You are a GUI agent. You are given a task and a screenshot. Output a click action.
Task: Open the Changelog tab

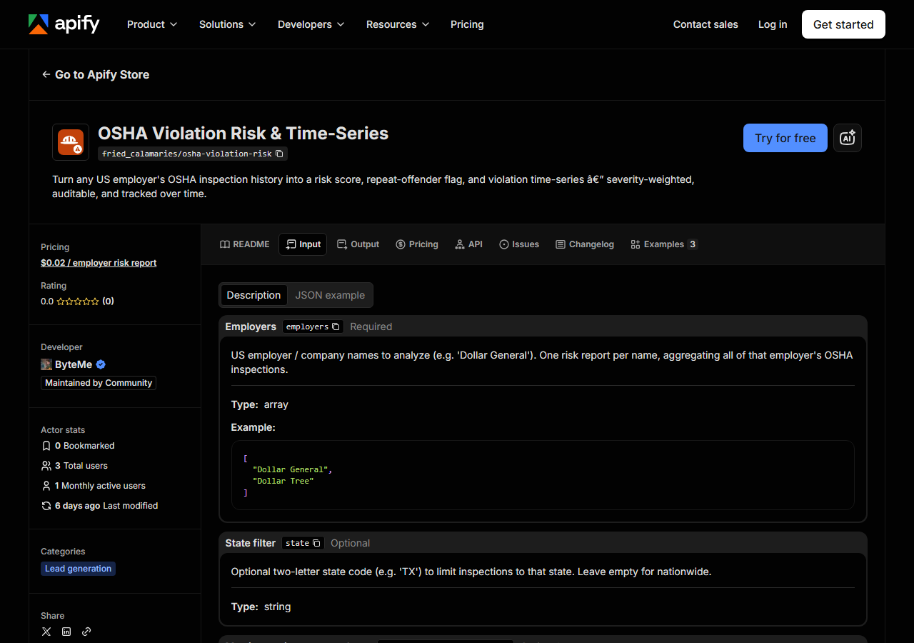tap(585, 244)
